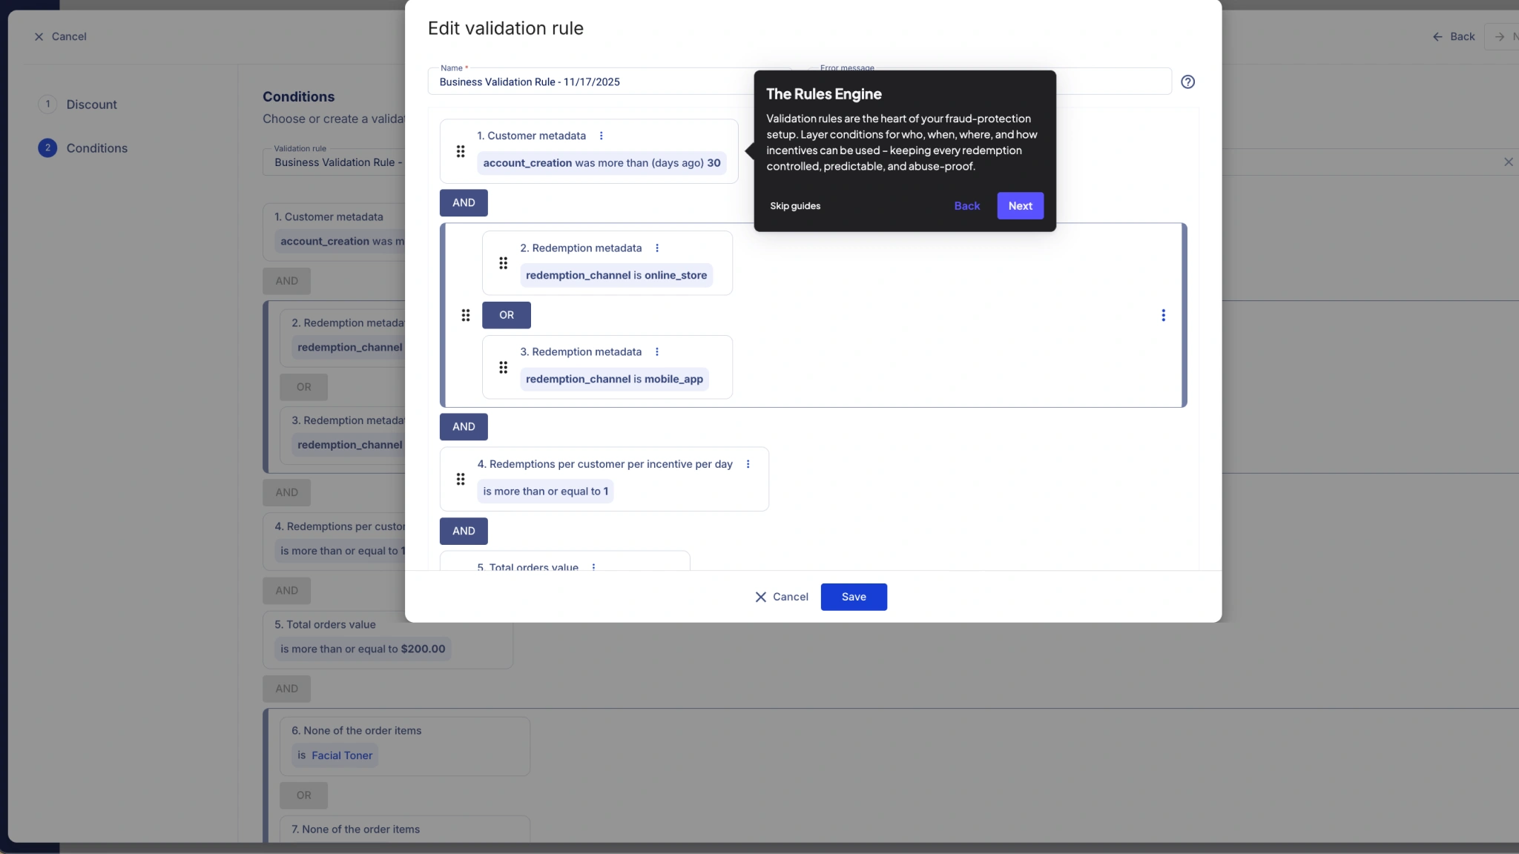Skip guides in the tooltip
The height and width of the screenshot is (854, 1519).
795,206
